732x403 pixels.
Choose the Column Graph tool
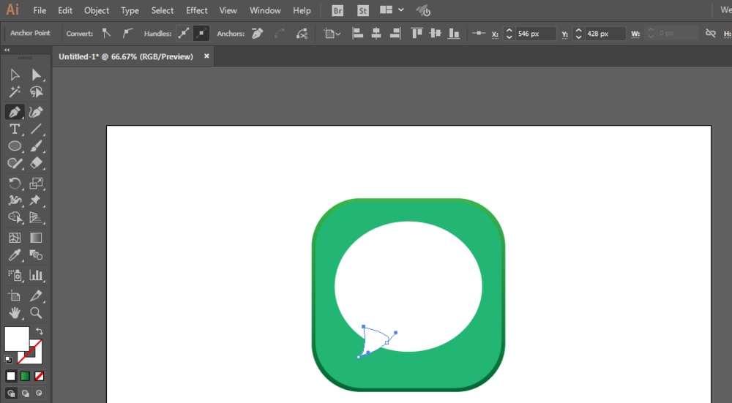(36, 275)
